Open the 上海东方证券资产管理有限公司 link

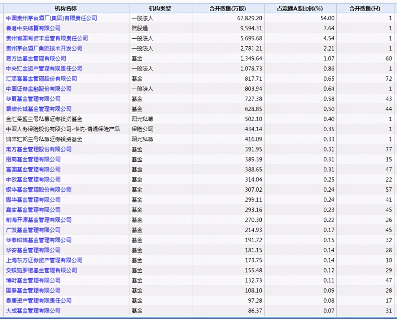coord(44,260)
